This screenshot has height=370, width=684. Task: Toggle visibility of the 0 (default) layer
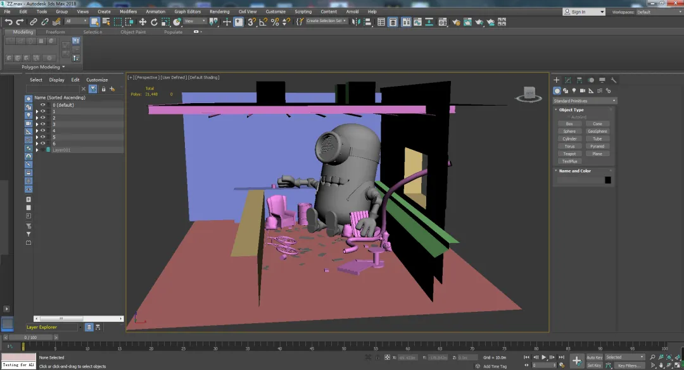[43, 105]
